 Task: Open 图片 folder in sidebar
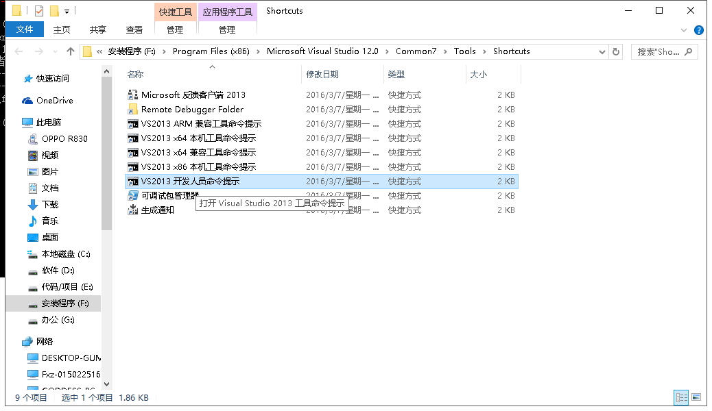pos(50,171)
